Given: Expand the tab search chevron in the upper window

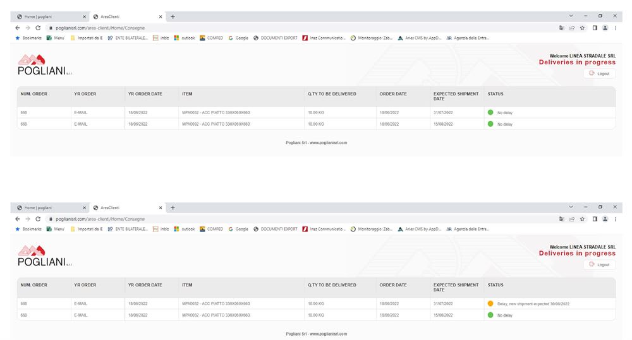Looking at the screenshot, I should click(571, 16).
